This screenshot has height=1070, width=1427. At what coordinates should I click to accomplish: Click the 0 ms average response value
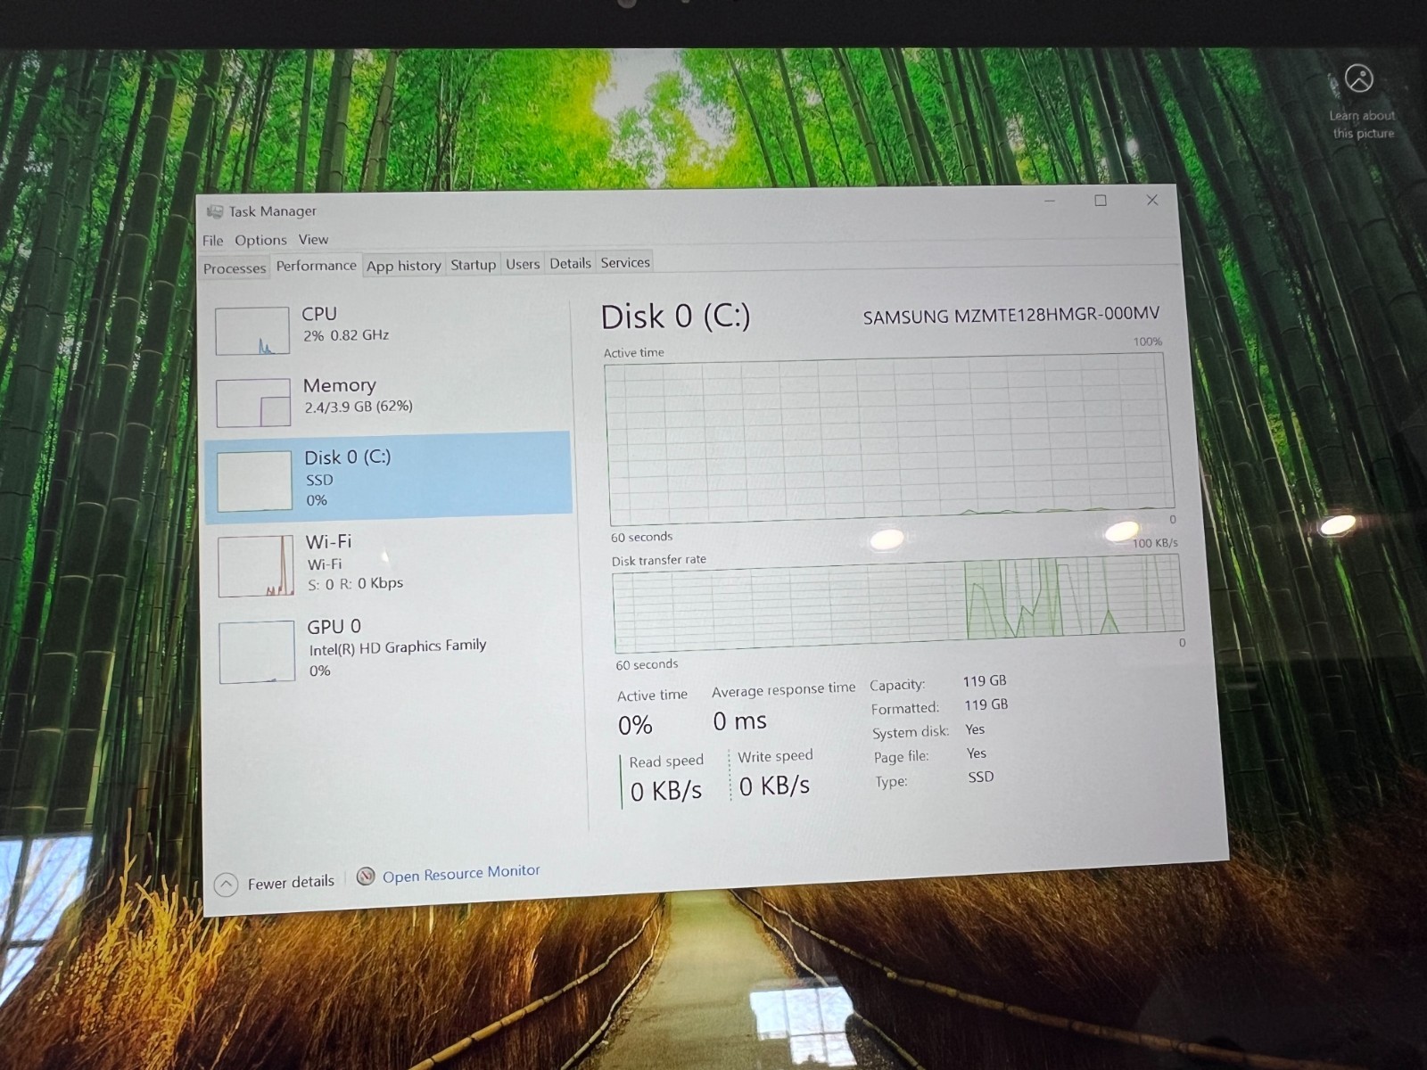pyautogui.click(x=739, y=721)
